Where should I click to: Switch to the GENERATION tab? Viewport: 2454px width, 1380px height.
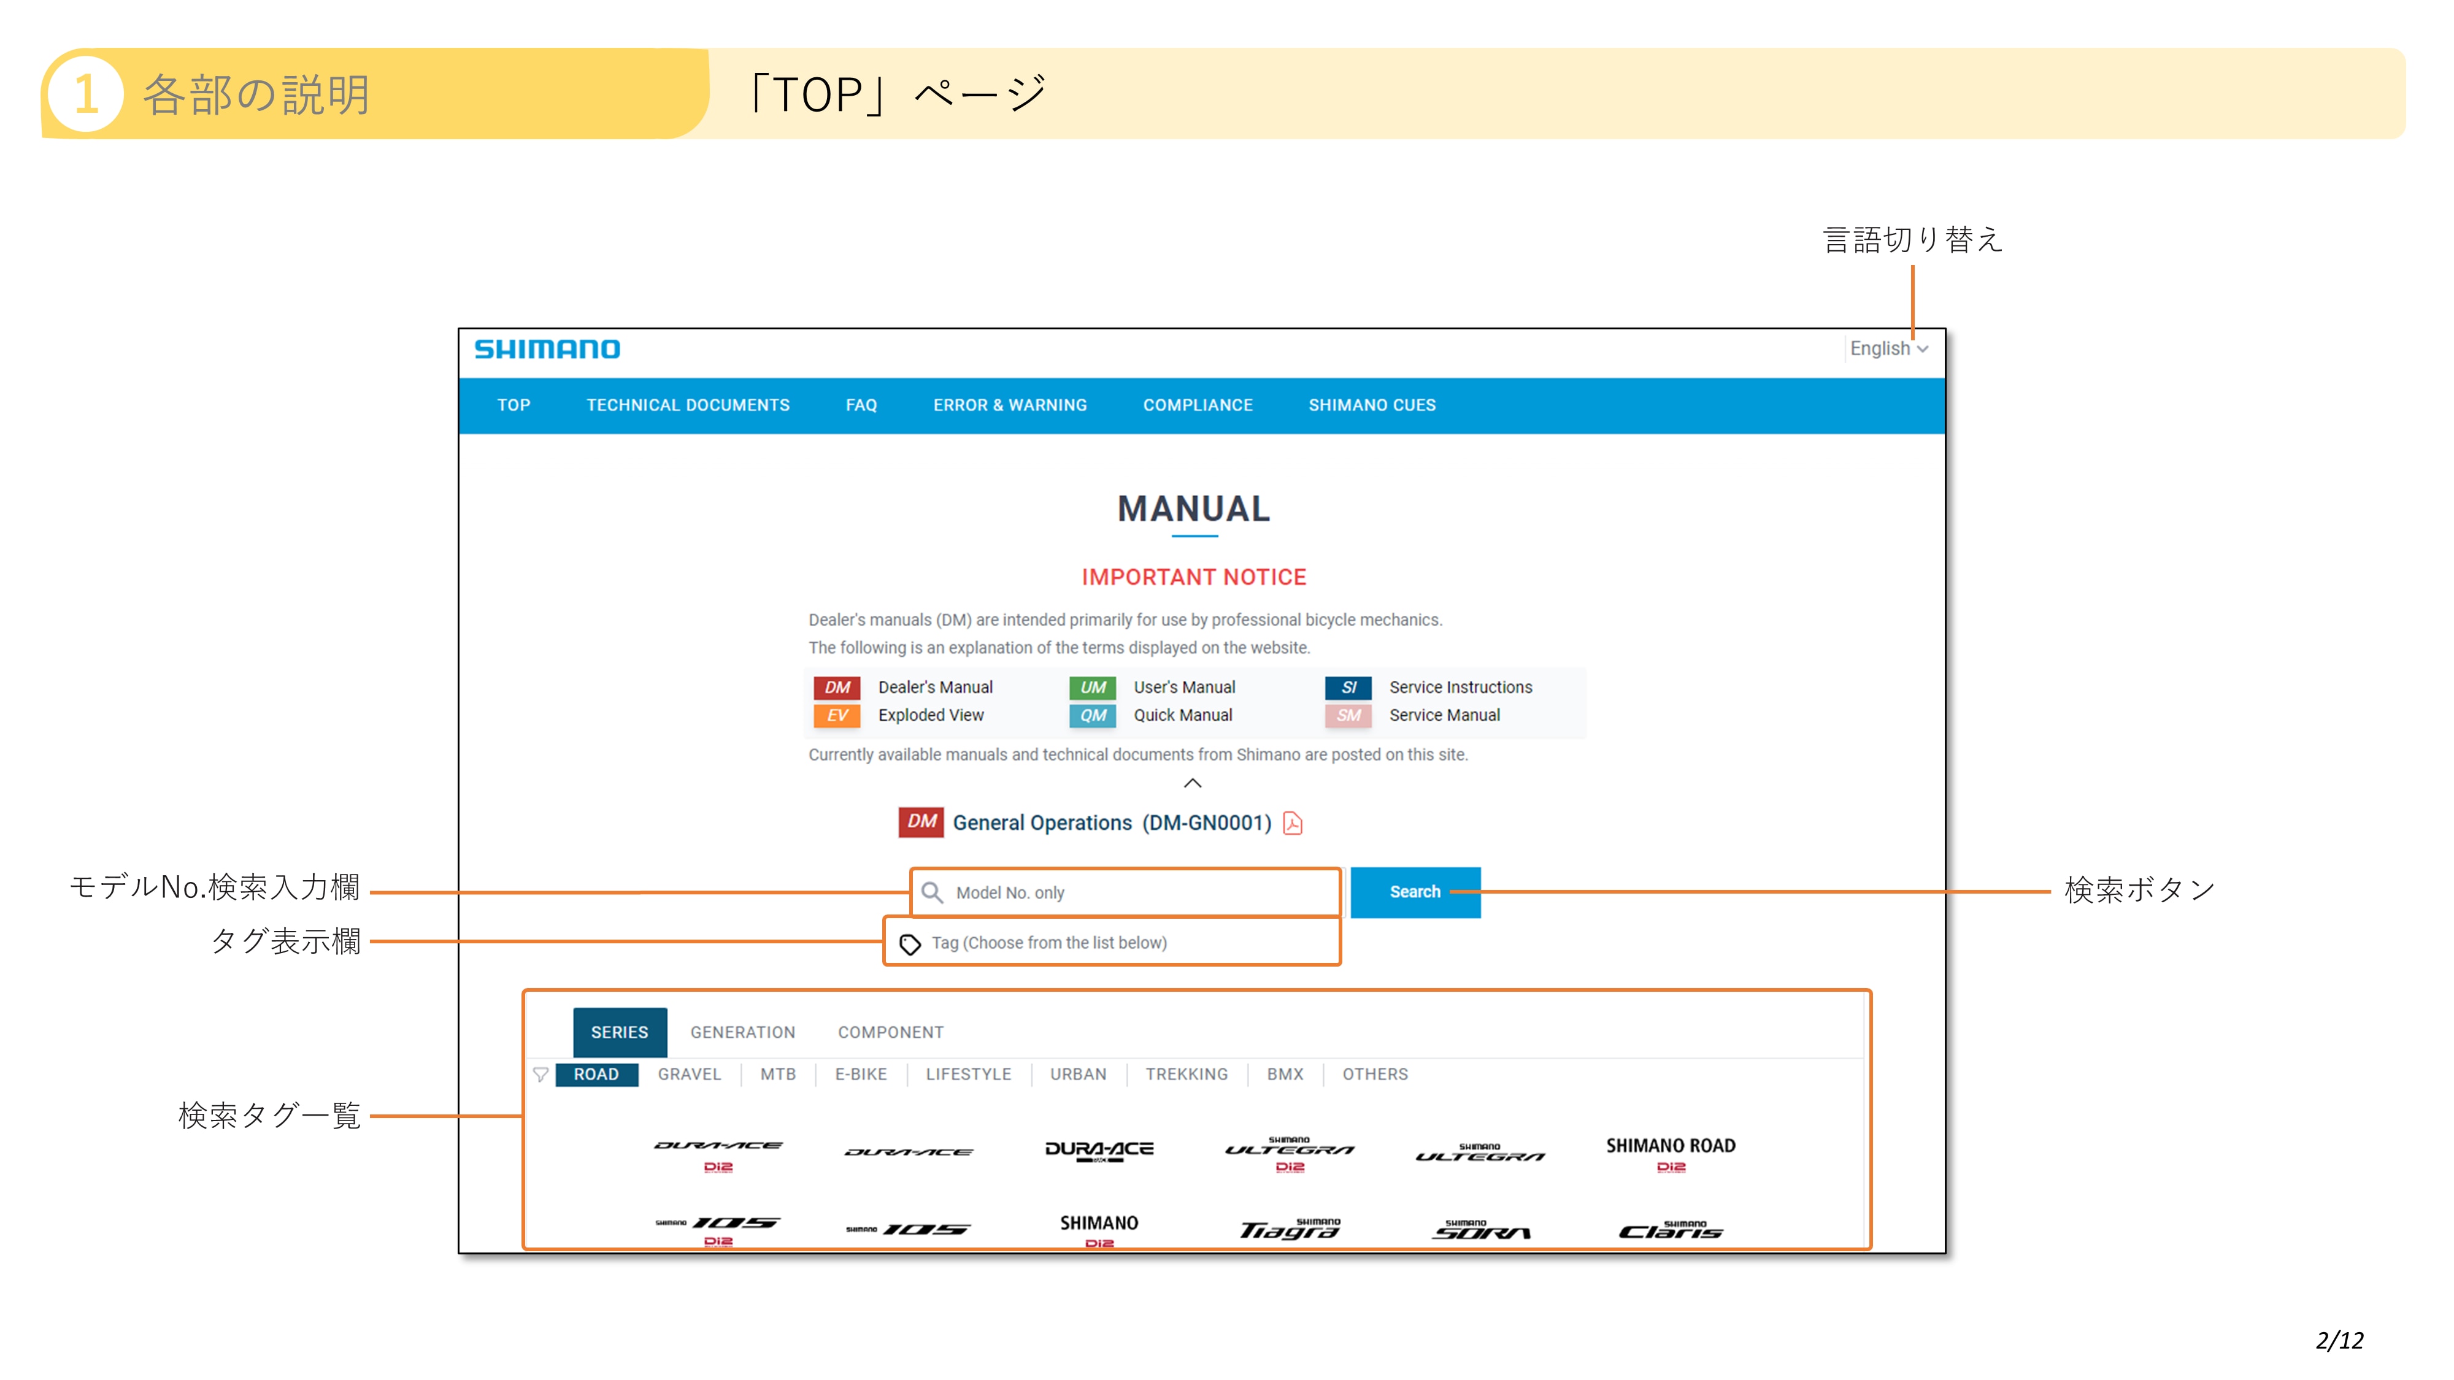[742, 1032]
